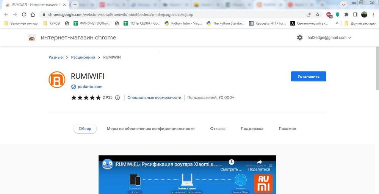This screenshot has height=194, width=379.
Task: Bookmark this page with the star icon
Action: tap(318, 14)
